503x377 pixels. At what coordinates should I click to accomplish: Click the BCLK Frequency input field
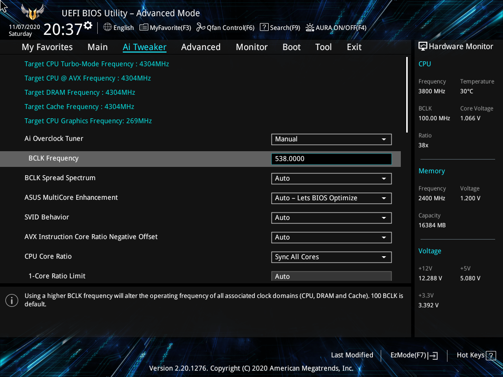[x=332, y=159]
